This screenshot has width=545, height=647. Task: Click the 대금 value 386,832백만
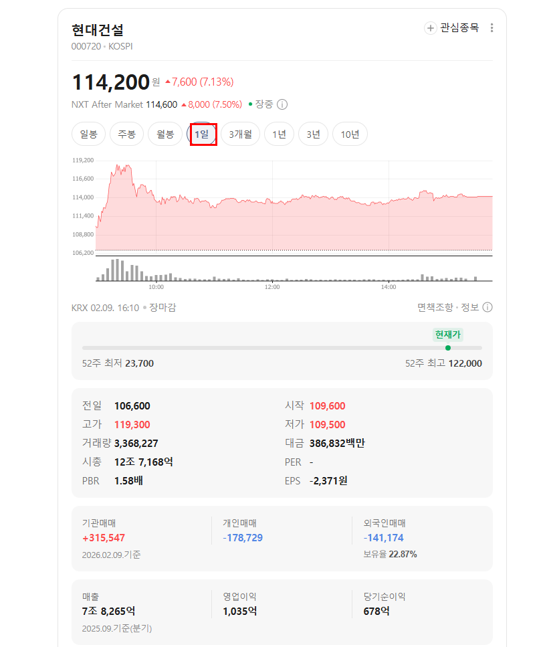(x=337, y=444)
